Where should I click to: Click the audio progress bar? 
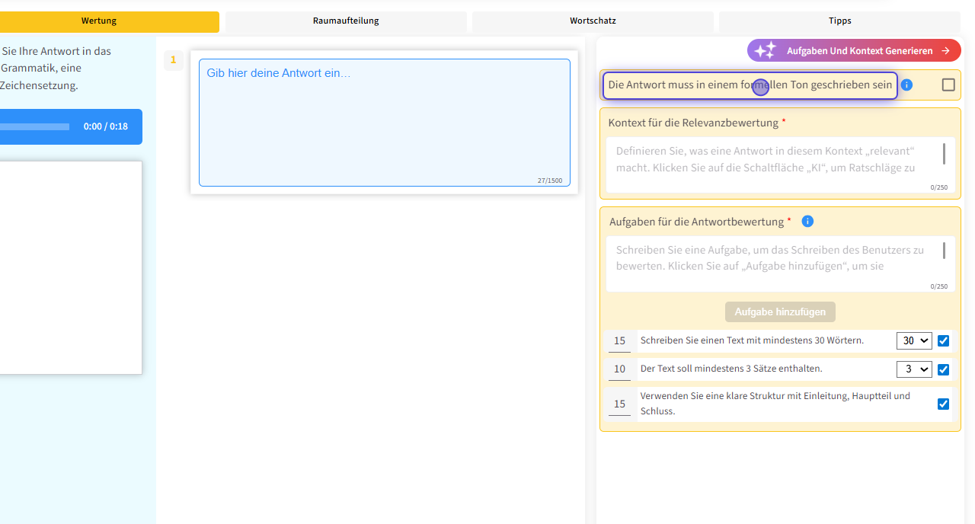click(x=34, y=126)
